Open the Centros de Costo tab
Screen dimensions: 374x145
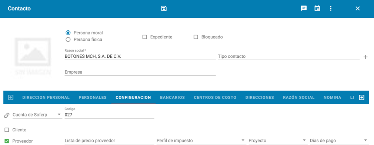tap(215, 97)
